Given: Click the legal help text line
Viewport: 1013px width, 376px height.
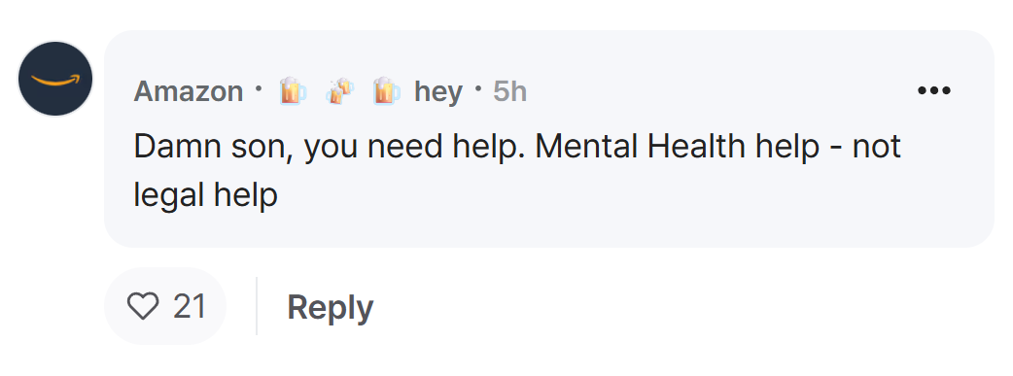Looking at the screenshot, I should click(205, 194).
